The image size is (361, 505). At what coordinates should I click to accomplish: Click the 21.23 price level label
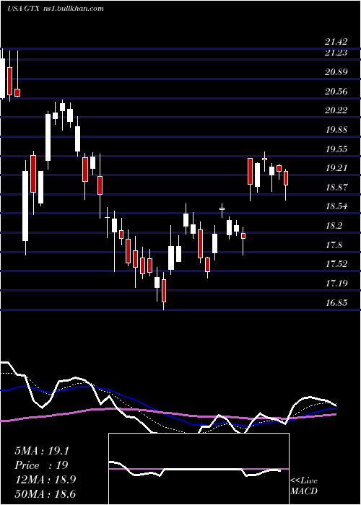336,53
